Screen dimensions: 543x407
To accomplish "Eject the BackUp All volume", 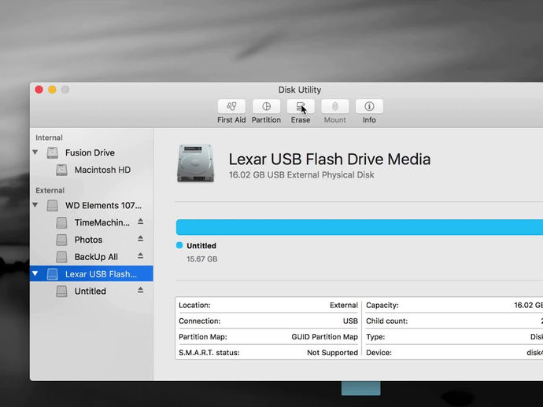I will coord(140,256).
